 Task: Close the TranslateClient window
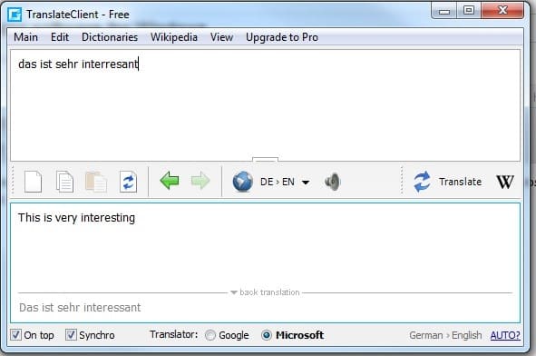pos(502,10)
